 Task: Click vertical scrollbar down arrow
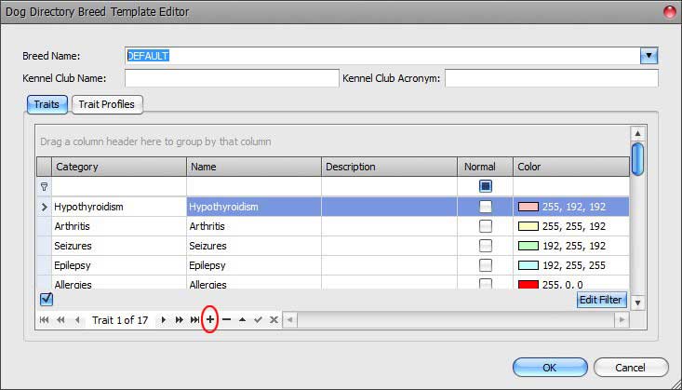point(637,303)
